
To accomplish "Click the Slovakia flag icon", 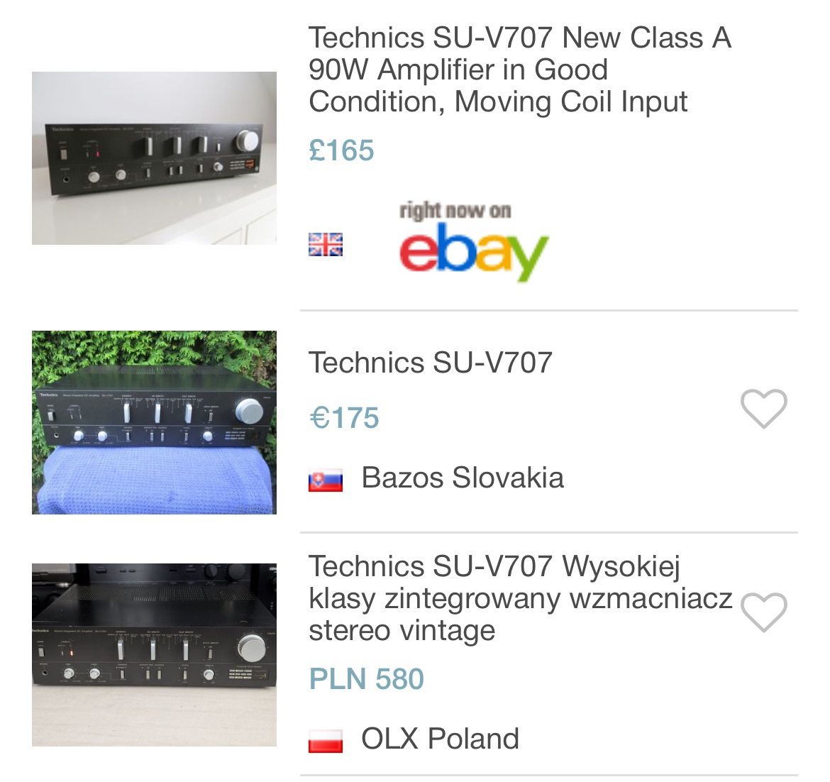I will point(326,480).
